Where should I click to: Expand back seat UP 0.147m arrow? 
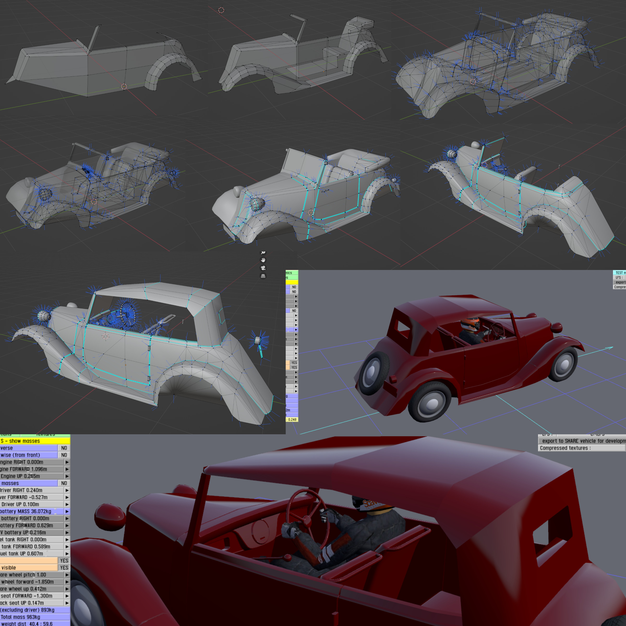[67, 603]
